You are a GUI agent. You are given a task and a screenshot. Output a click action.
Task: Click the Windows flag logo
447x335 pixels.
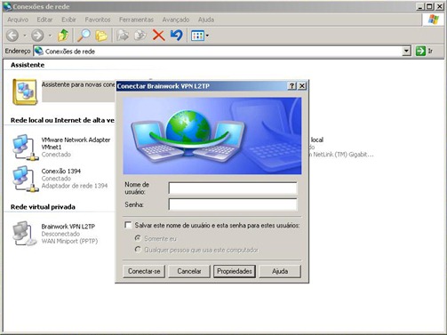click(434, 20)
